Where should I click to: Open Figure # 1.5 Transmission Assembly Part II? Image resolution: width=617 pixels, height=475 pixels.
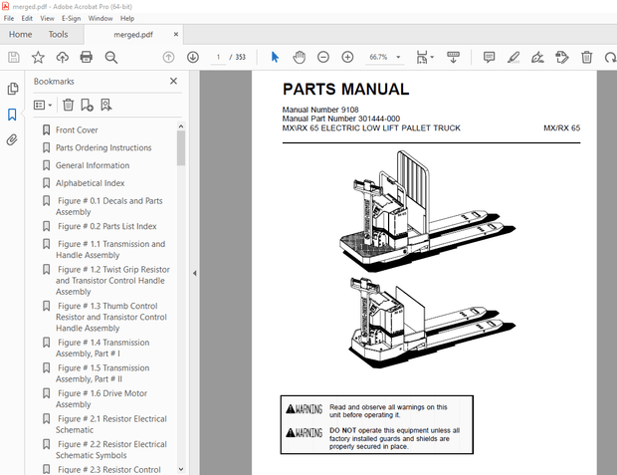click(103, 373)
